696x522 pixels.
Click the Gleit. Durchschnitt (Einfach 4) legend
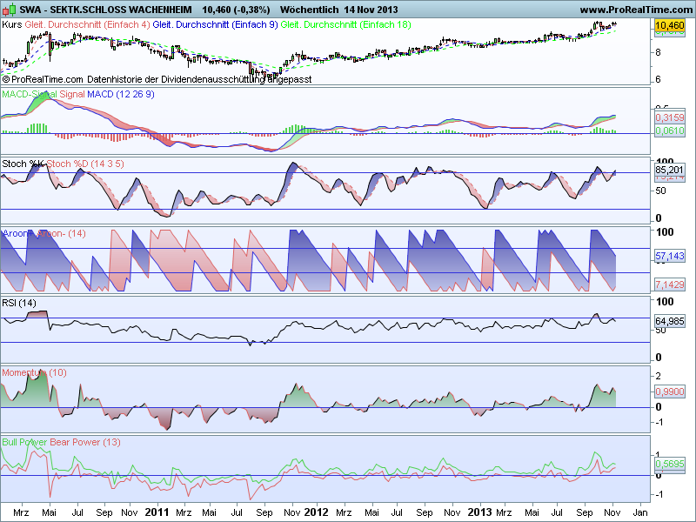pos(88,25)
